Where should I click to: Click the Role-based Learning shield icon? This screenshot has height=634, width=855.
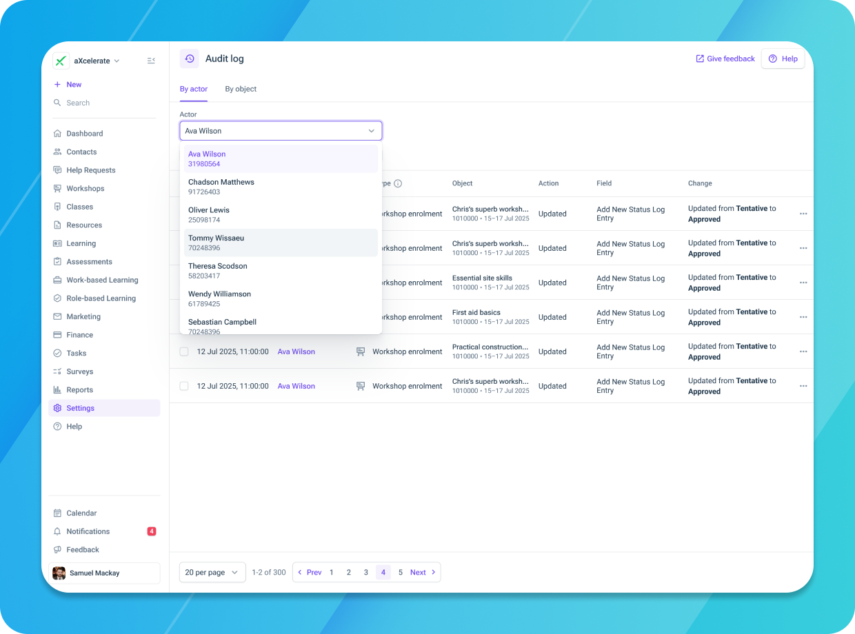(x=57, y=298)
